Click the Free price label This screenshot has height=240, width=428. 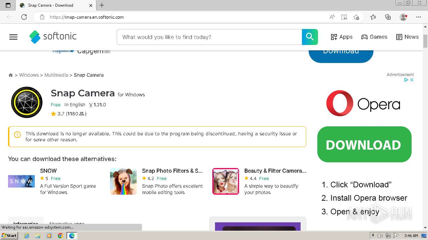point(56,105)
